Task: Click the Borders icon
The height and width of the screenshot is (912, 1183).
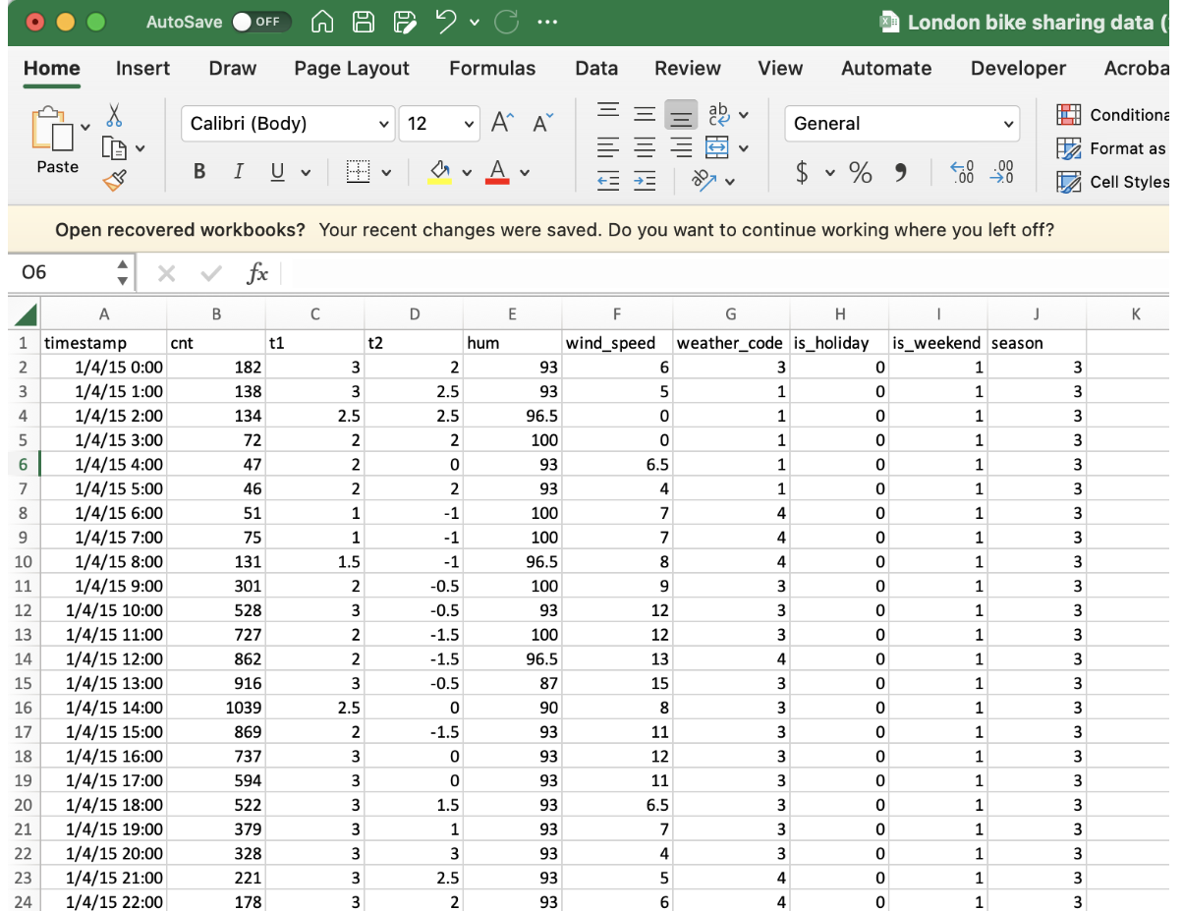Action: [360, 172]
